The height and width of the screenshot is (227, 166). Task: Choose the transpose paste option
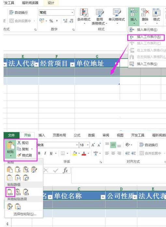point(26,178)
